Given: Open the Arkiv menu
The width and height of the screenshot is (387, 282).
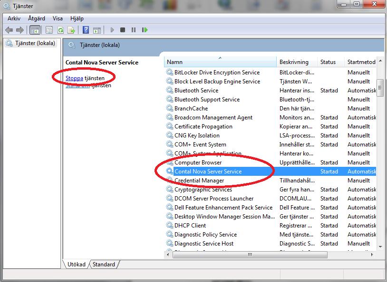Looking at the screenshot, I should (x=14, y=18).
